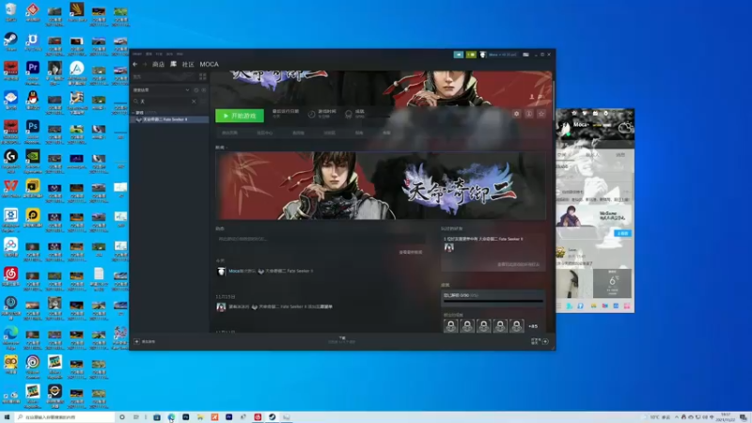752x423 pixels.
Task: Open the 社区中心 community hub link
Action: [x=265, y=133]
